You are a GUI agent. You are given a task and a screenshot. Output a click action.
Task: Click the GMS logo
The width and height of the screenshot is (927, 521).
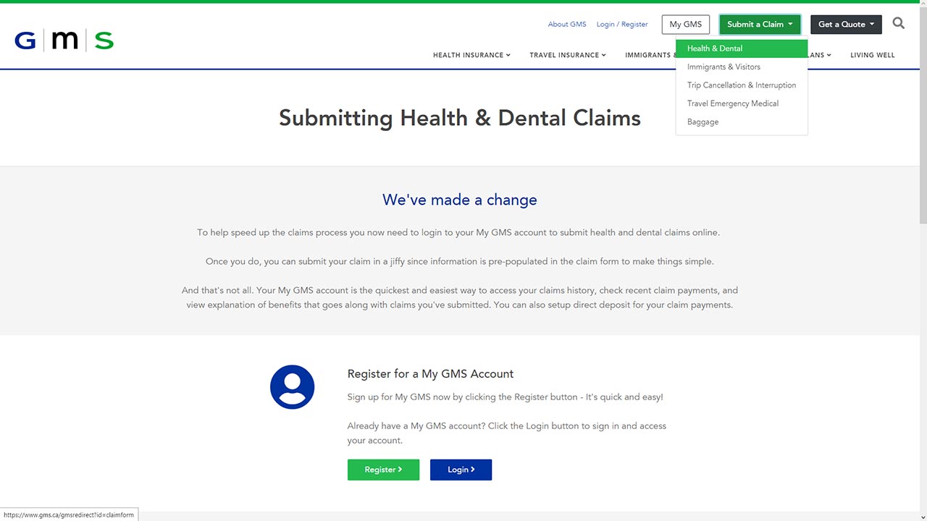click(64, 40)
